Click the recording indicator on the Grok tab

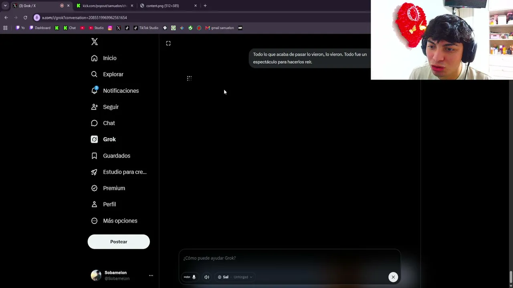click(x=62, y=6)
